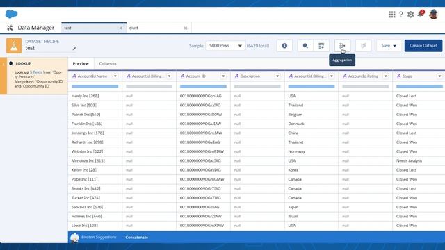Click the Account ID column profile bar
Image resolution: width=445 pixels, height=250 pixels.
[203, 86]
